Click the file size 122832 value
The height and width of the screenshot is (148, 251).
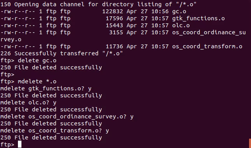point(113,12)
